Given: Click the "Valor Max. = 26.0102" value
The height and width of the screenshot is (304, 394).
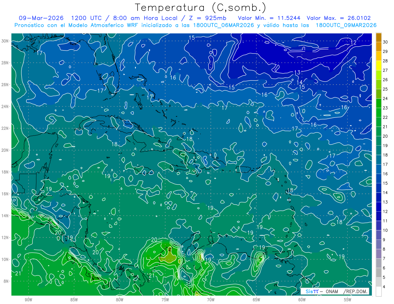Looking at the screenshot, I should pyautogui.click(x=339, y=18).
